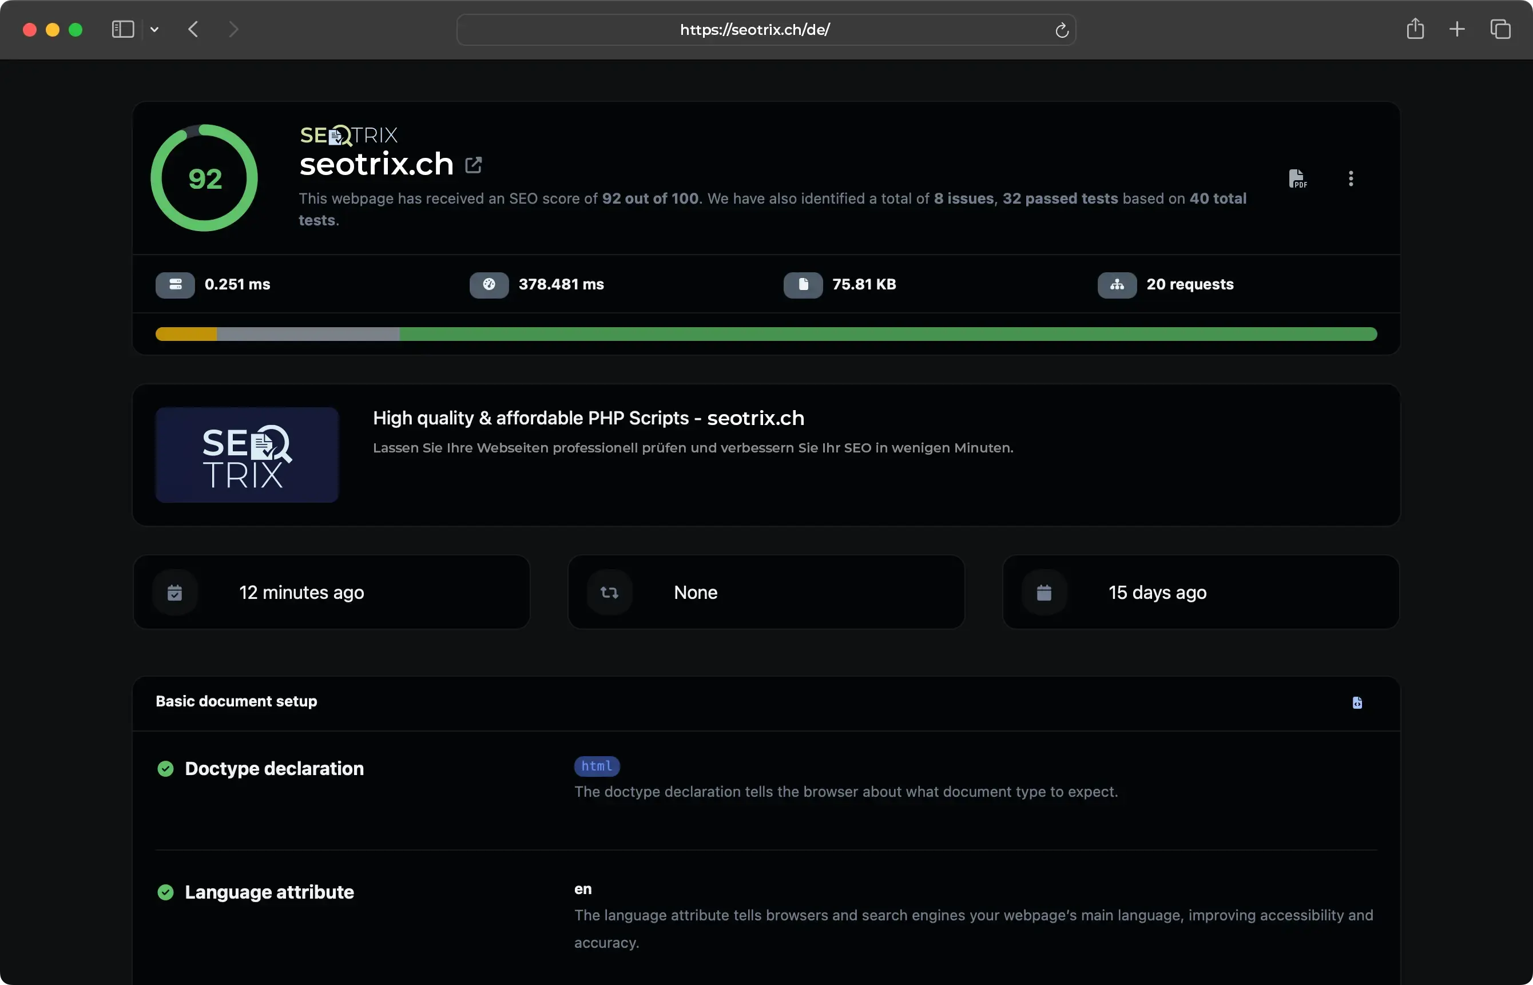Toggle the Safari sidebar button
1533x985 pixels.
tap(122, 29)
